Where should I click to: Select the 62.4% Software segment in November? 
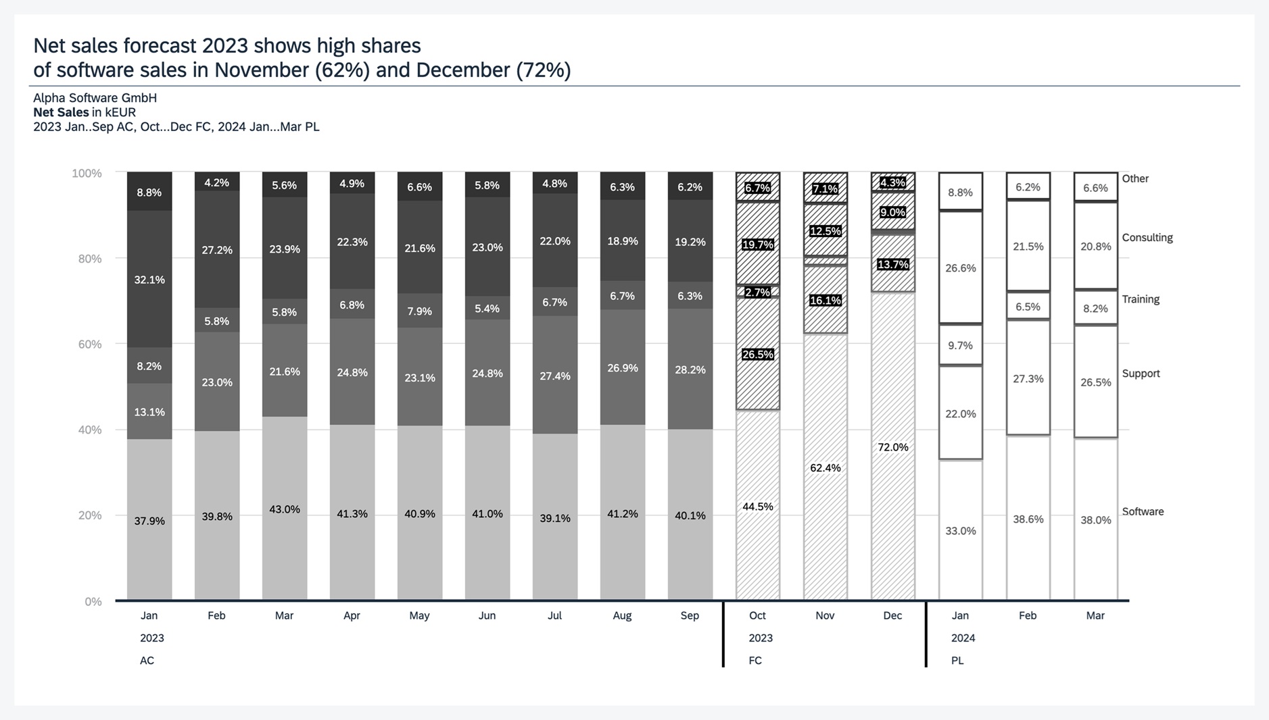825,467
